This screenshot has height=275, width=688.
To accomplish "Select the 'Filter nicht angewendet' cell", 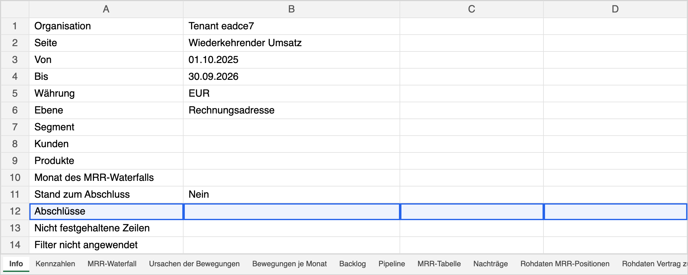I will [x=106, y=245].
